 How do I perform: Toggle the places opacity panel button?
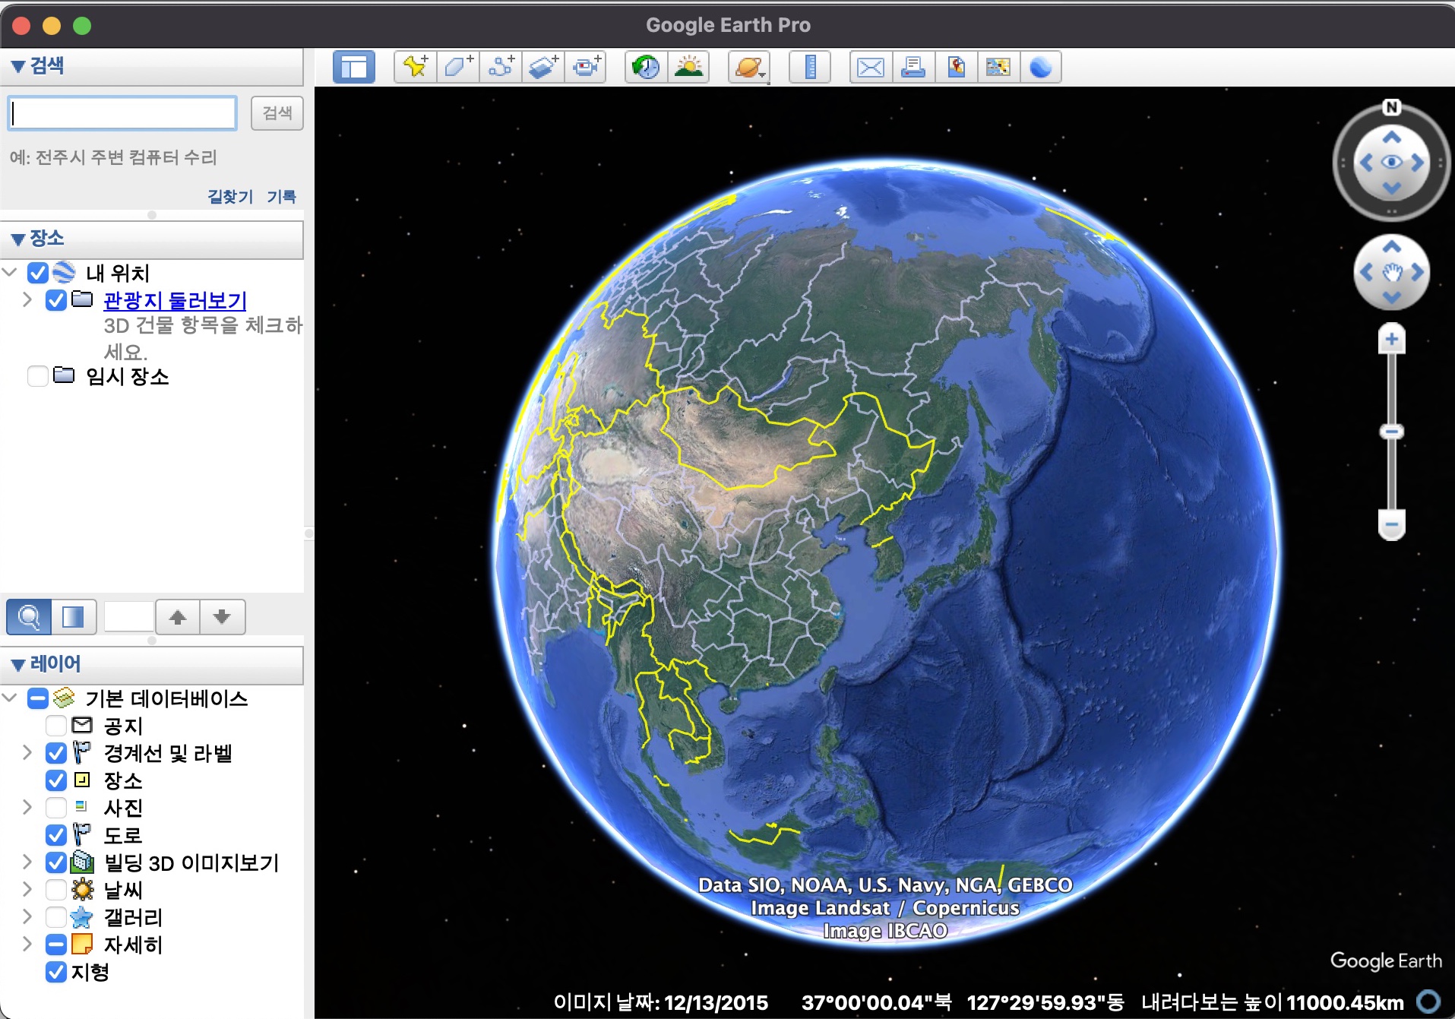74,616
